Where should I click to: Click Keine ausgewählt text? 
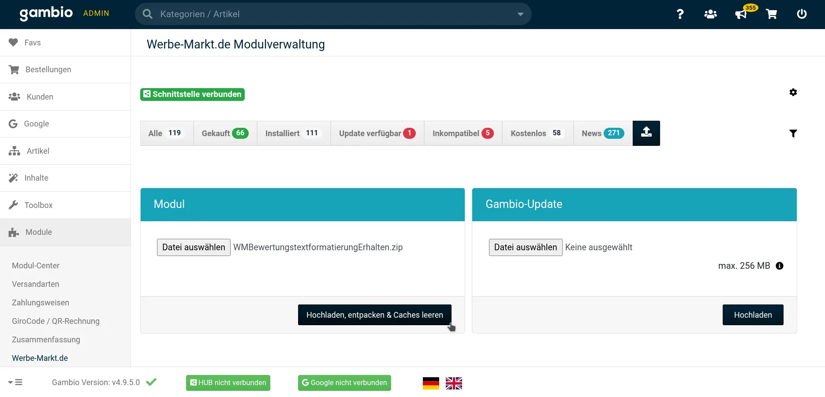(x=599, y=247)
